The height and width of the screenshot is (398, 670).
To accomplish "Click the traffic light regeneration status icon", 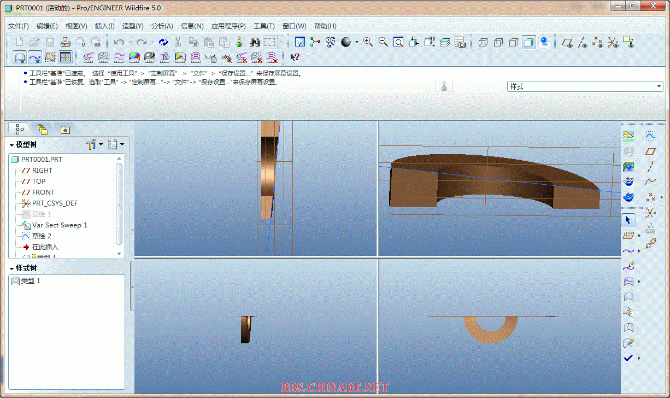I will click(x=239, y=42).
